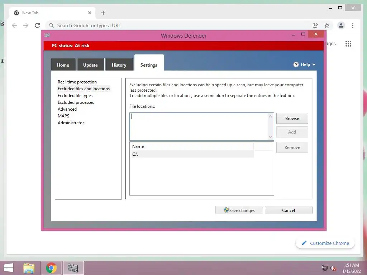367x275 pixels.
Task: Open Excluded processes settings
Action: [76, 102]
